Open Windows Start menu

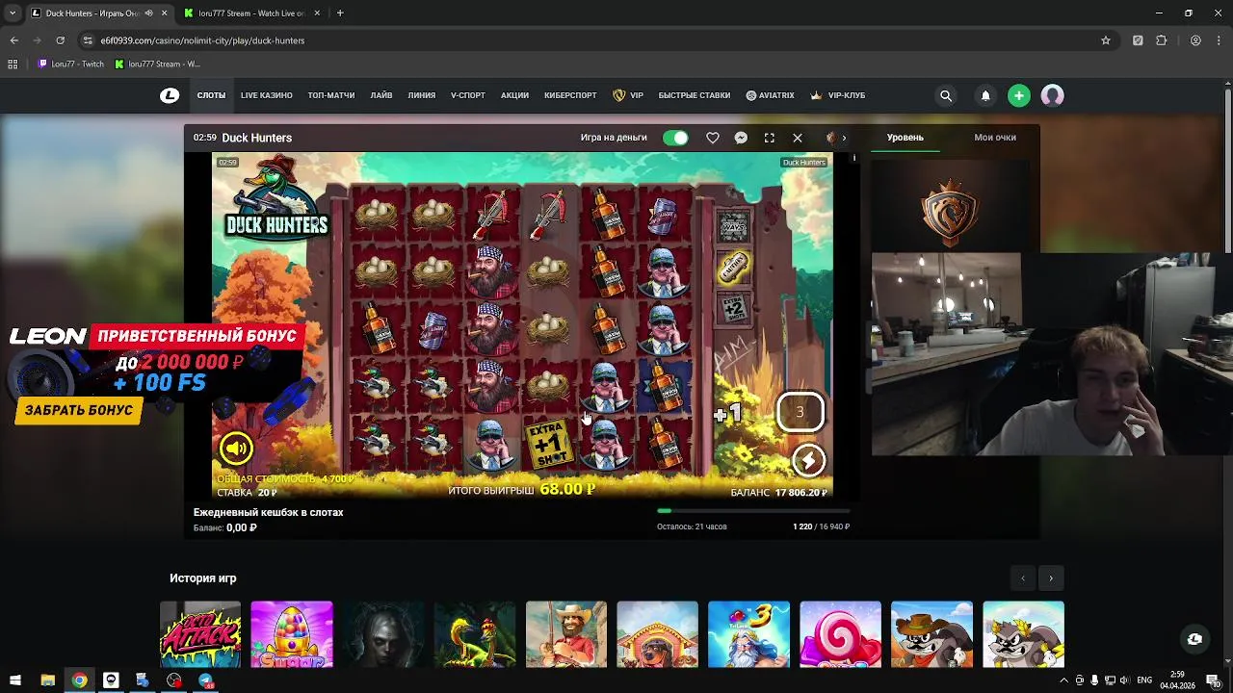click(x=14, y=680)
